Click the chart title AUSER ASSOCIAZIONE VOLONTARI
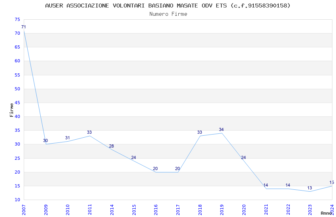 pos(168,6)
